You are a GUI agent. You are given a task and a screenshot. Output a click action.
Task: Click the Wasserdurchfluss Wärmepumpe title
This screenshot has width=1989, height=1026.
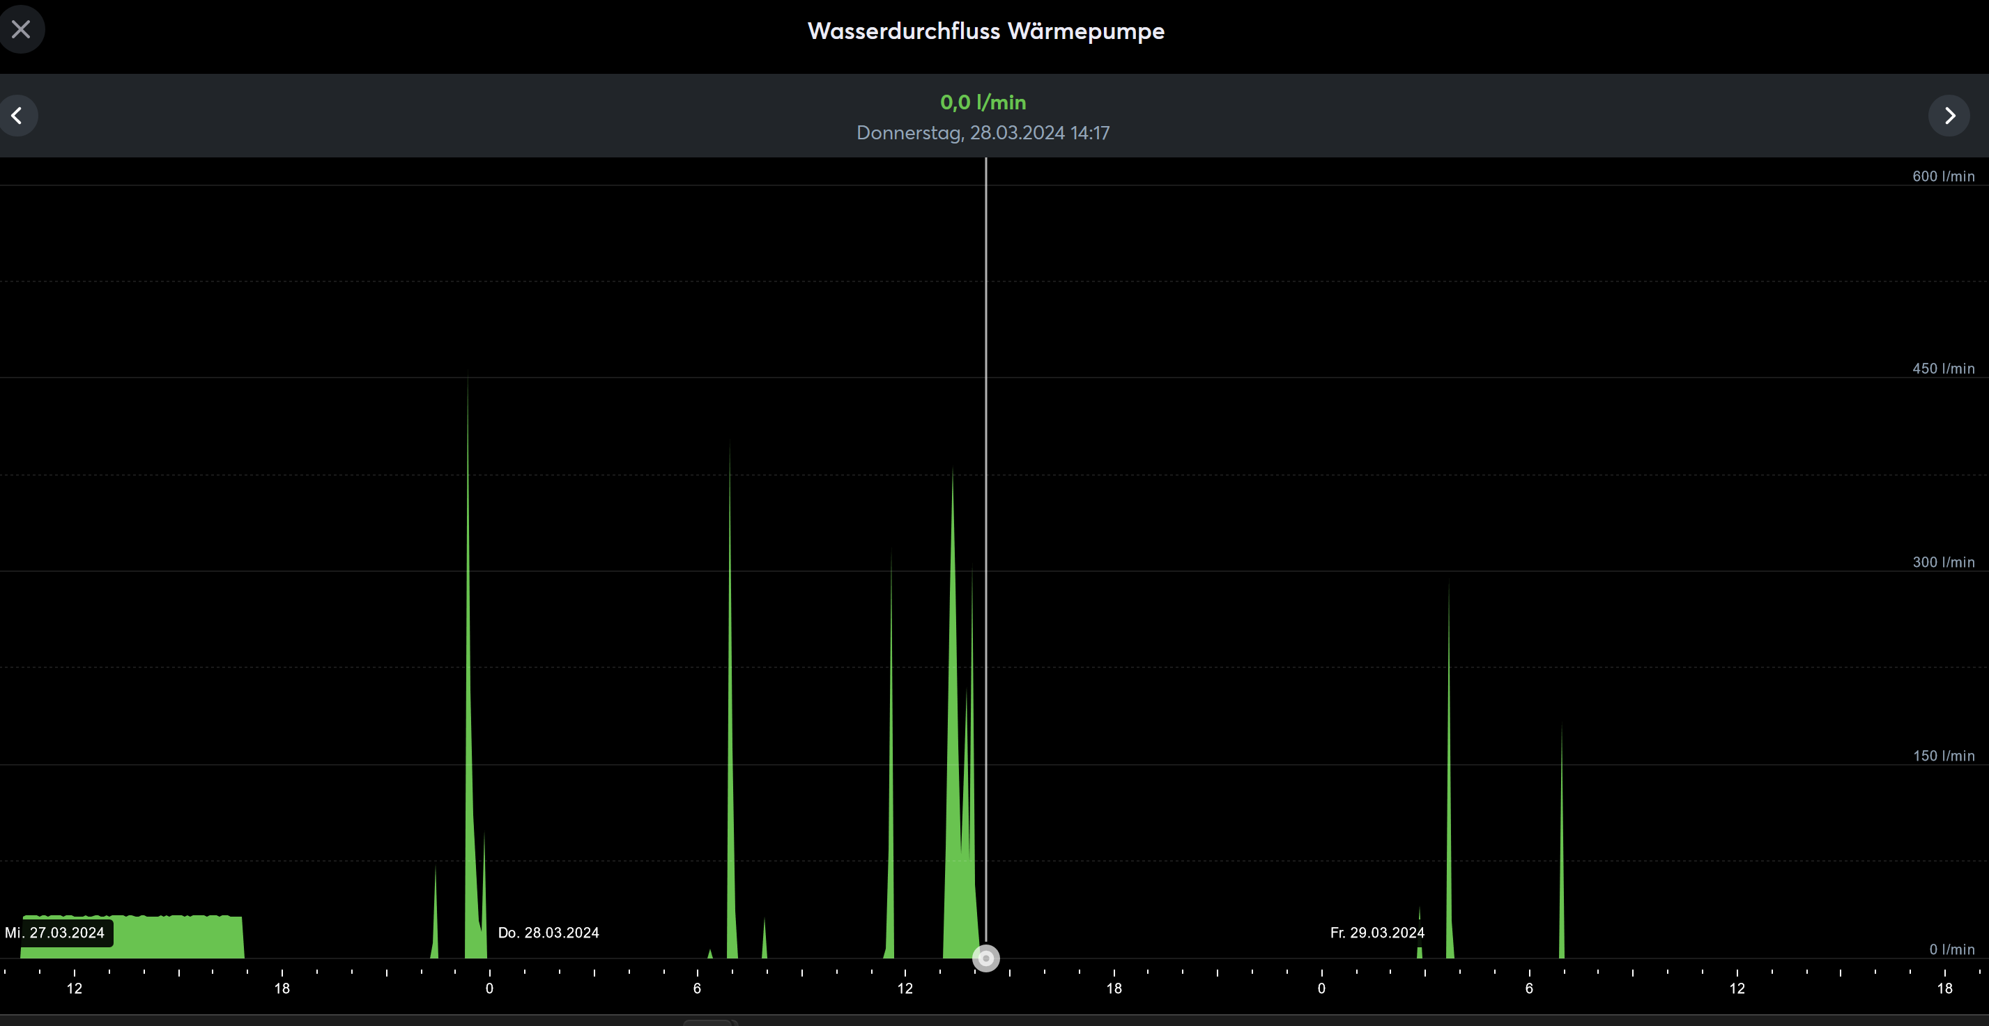pyautogui.click(x=985, y=31)
